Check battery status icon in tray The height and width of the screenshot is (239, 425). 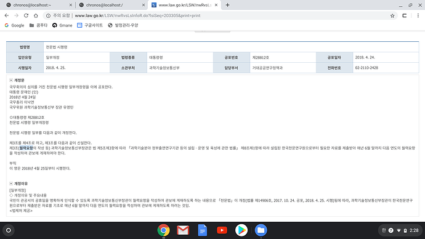click(405, 230)
